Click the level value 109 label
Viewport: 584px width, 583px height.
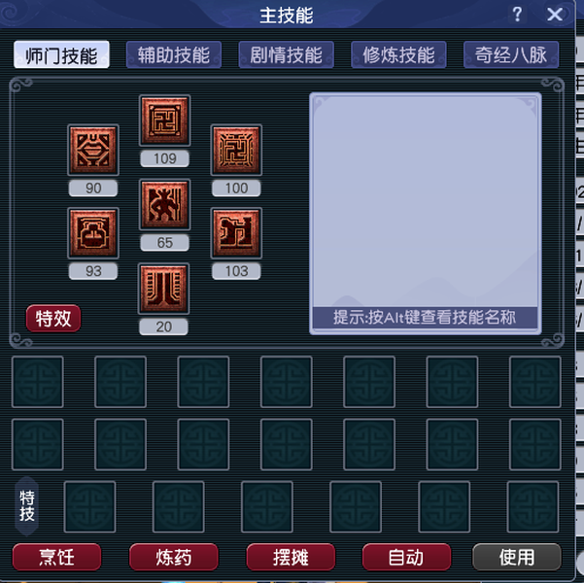point(164,158)
